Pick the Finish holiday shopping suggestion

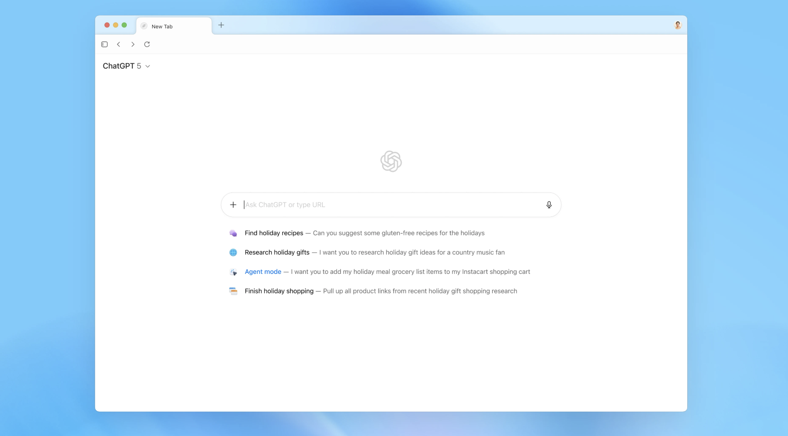279,291
